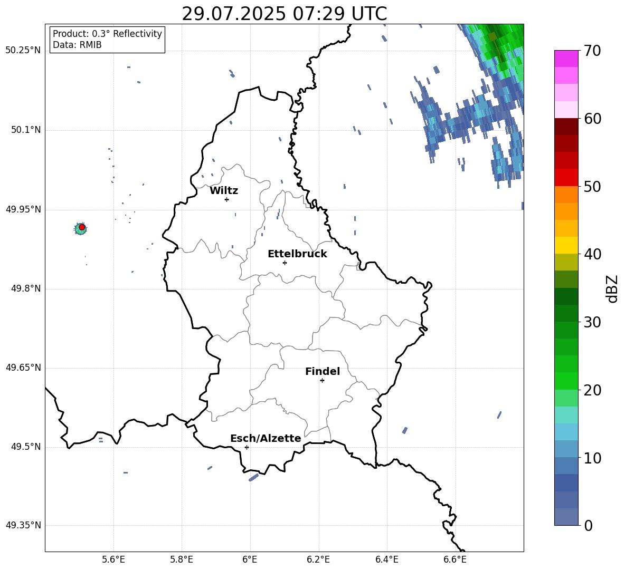Click the yellow 40 dBZ colorbar segment
Screen dimensions: 625x570
point(566,245)
